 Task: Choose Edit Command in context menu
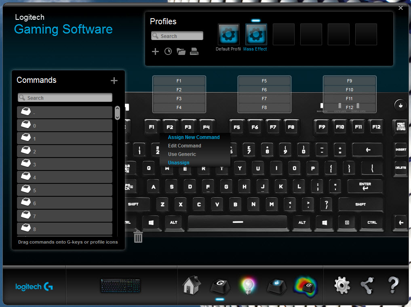[185, 146]
